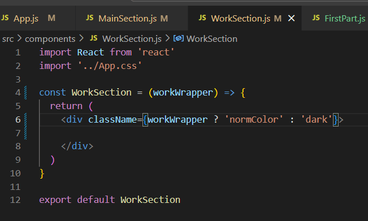Viewport: 368px width, 221px height.
Task: Select the WorkSection.js tab
Action: pos(245,18)
